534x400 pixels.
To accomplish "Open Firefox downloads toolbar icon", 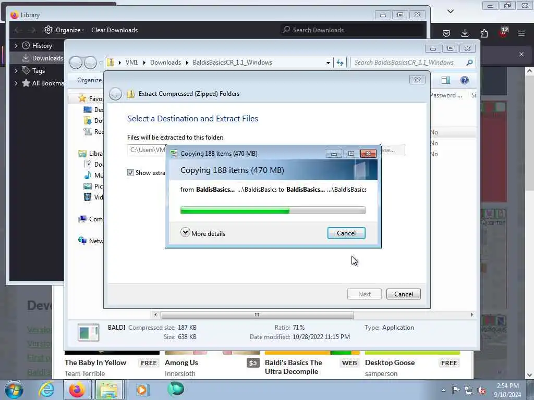I will pos(465,33).
